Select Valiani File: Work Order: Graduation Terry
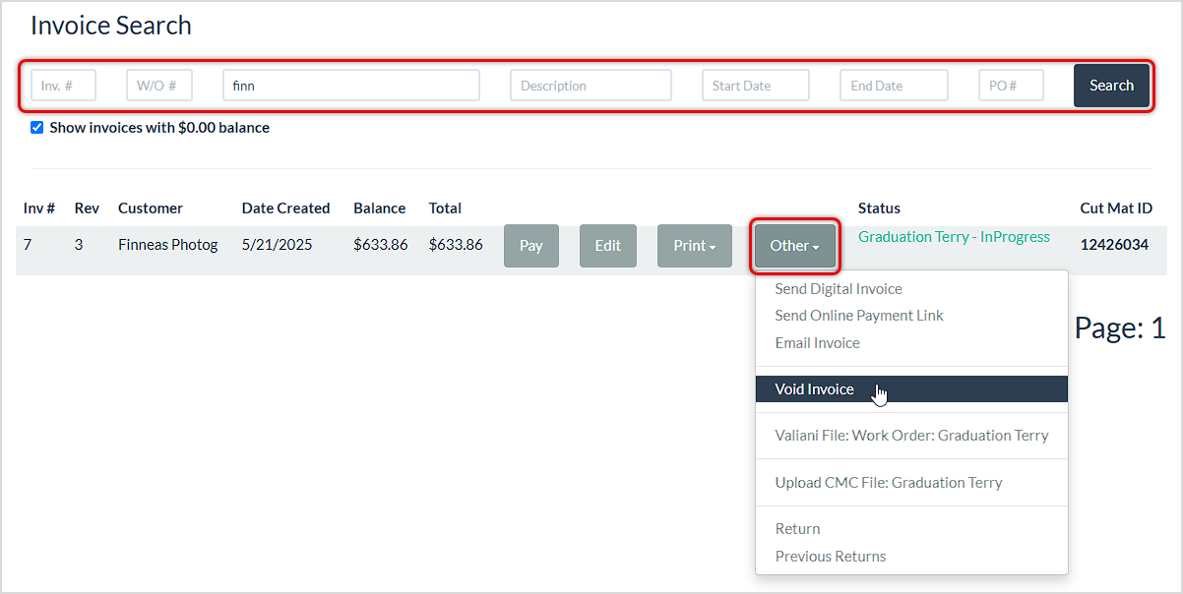Screen dimensions: 1183x594 click(x=911, y=435)
